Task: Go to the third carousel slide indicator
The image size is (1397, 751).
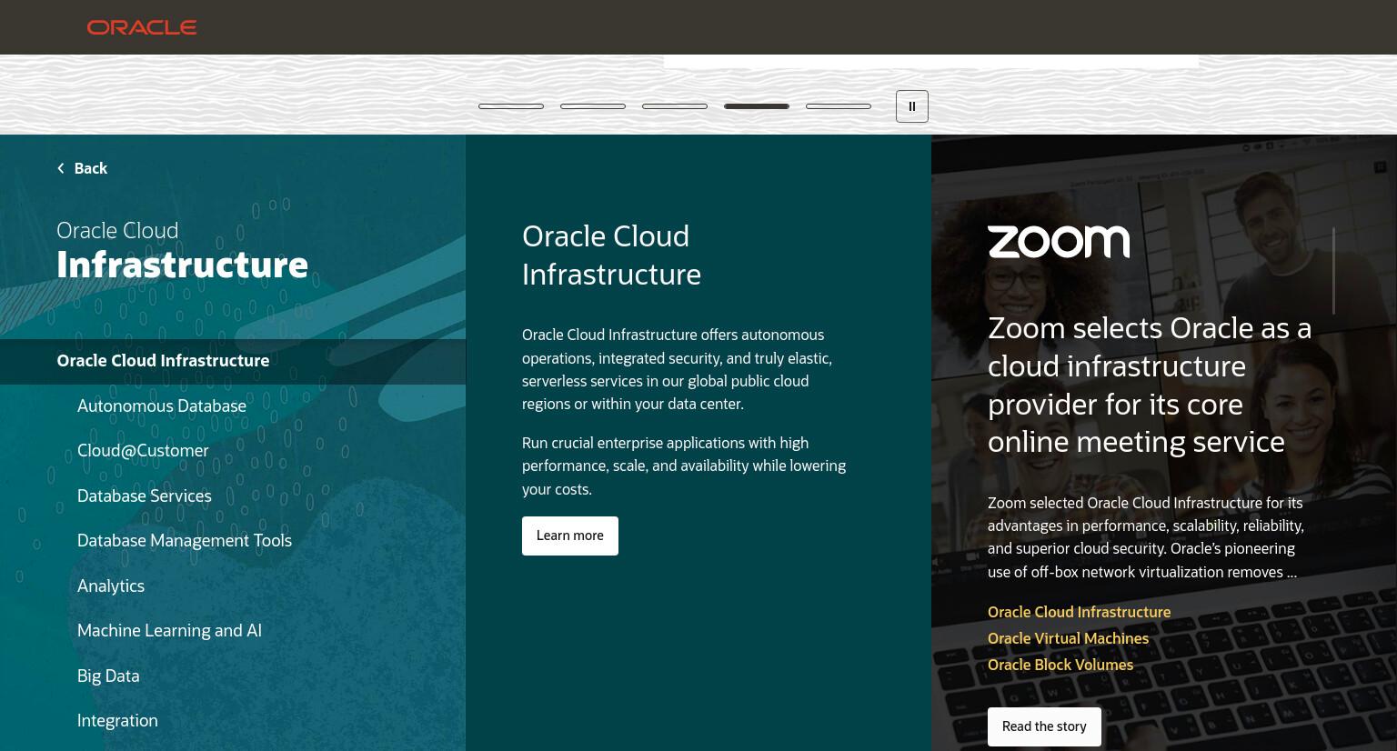Action: coord(675,106)
